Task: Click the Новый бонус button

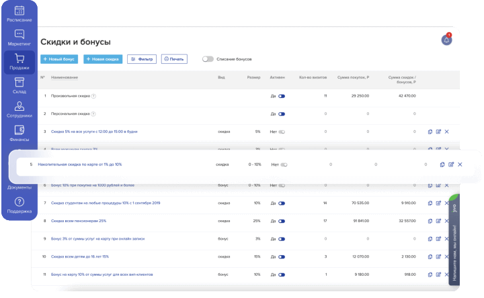Action: click(x=59, y=59)
